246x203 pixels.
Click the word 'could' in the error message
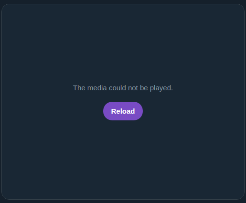click(118, 88)
